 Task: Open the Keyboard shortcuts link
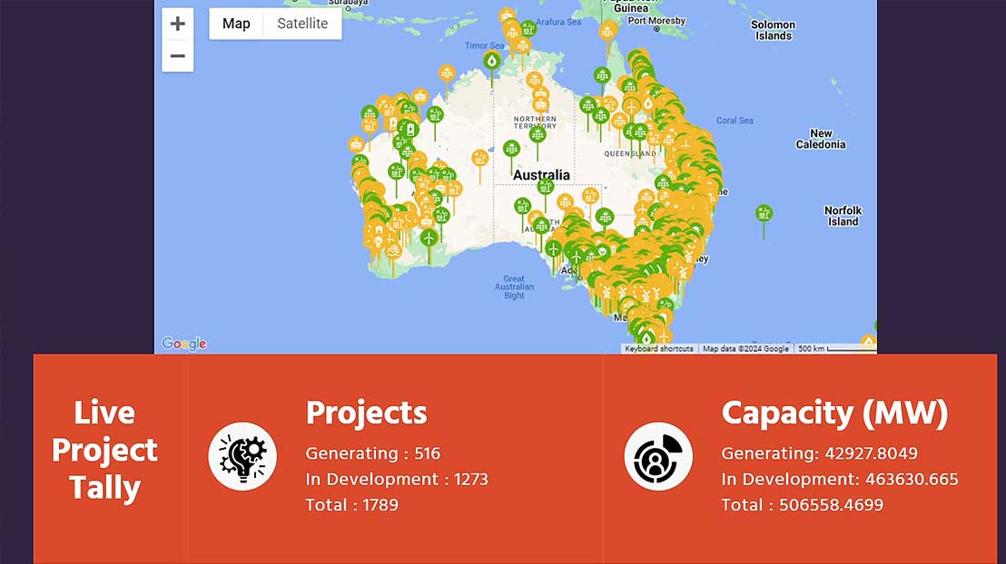[x=659, y=349]
